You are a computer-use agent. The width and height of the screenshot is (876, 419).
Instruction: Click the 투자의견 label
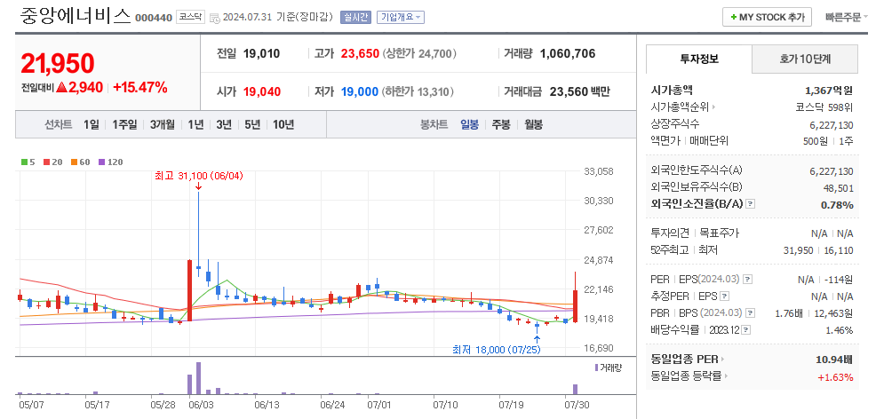[x=671, y=233]
